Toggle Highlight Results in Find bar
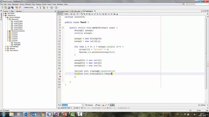The height and width of the screenshot is (117, 209). tap(111, 105)
